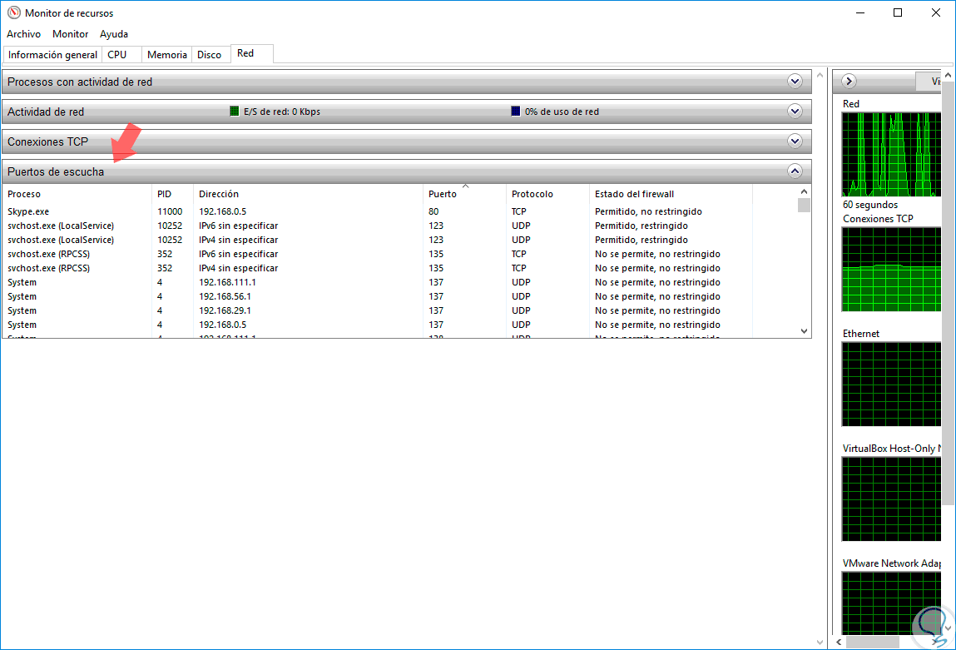Expand the Actividad de red section

(x=795, y=111)
